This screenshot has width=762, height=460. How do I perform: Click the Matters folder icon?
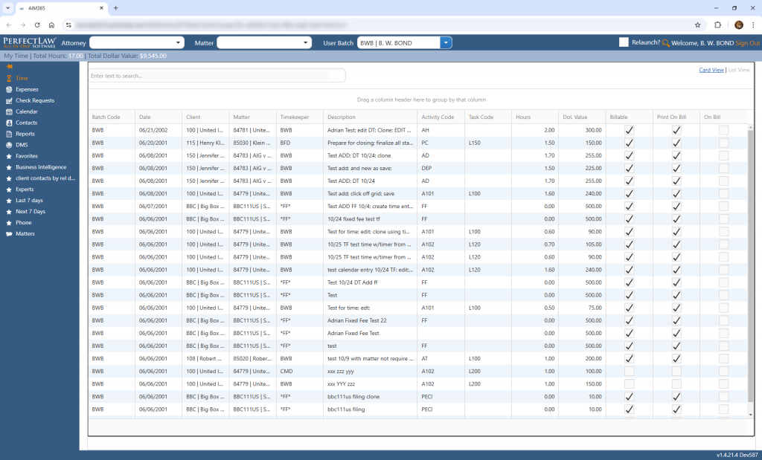9,234
